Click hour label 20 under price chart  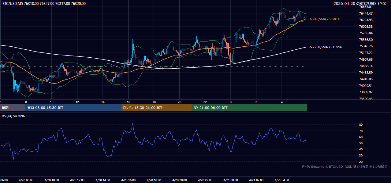[180, 102]
